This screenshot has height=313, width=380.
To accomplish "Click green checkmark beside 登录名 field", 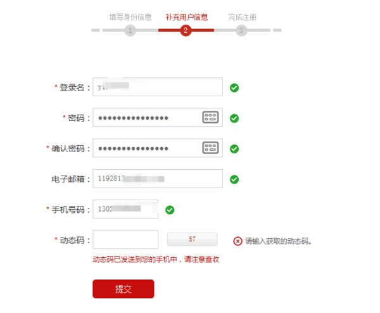I will (234, 88).
